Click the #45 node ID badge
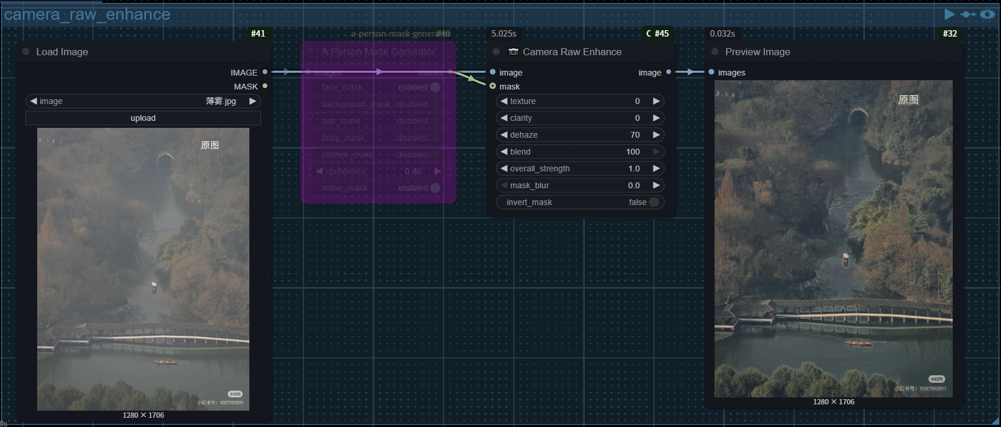The width and height of the screenshot is (1001, 427). (x=657, y=34)
